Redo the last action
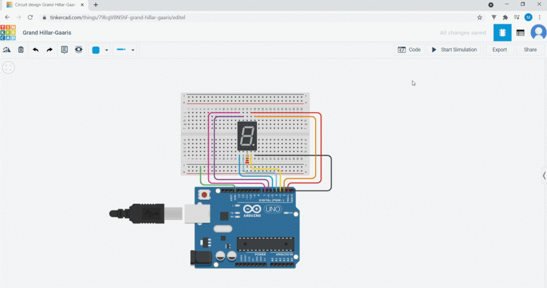Viewport: 547px width, 288px height. pyautogui.click(x=50, y=50)
